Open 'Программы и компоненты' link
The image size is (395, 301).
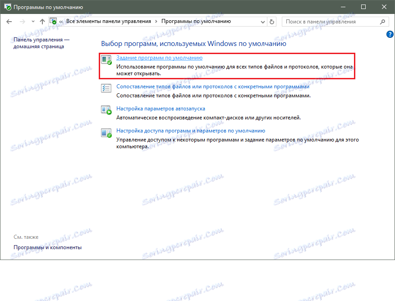[x=48, y=247]
